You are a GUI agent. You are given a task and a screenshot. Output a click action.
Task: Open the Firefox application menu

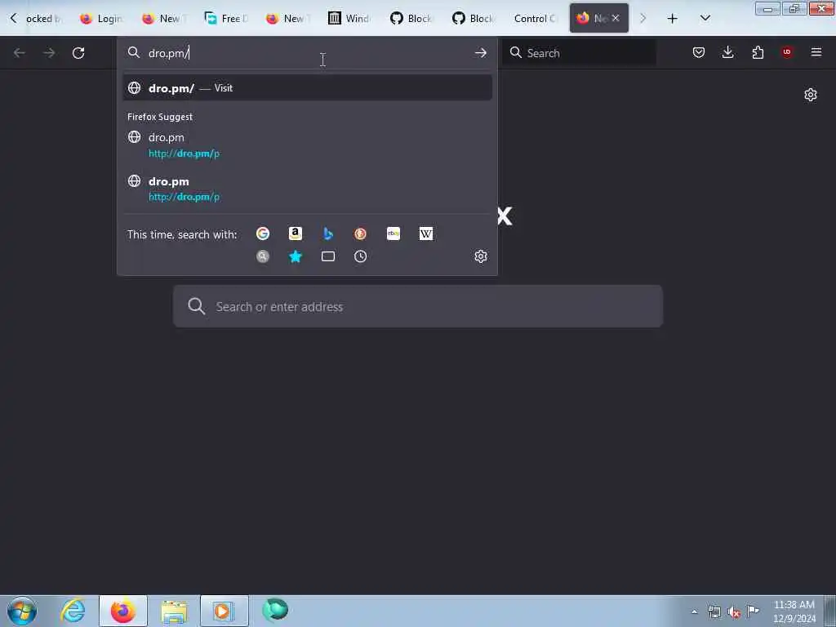point(816,52)
